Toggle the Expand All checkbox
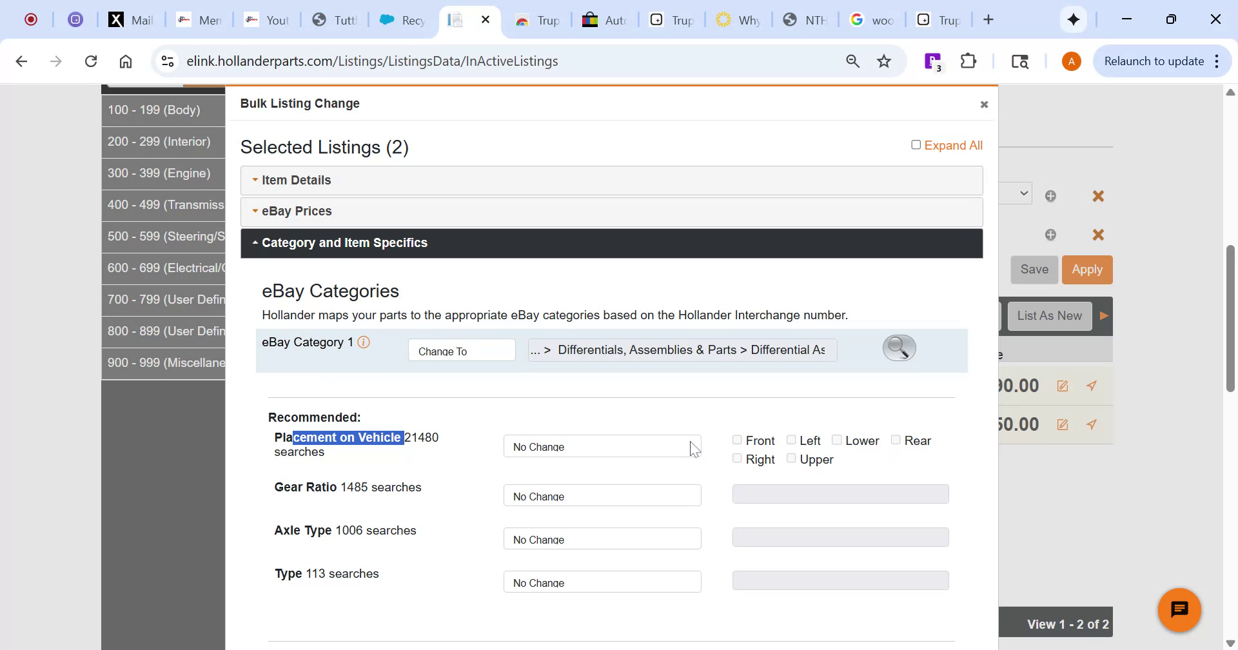 (x=916, y=145)
